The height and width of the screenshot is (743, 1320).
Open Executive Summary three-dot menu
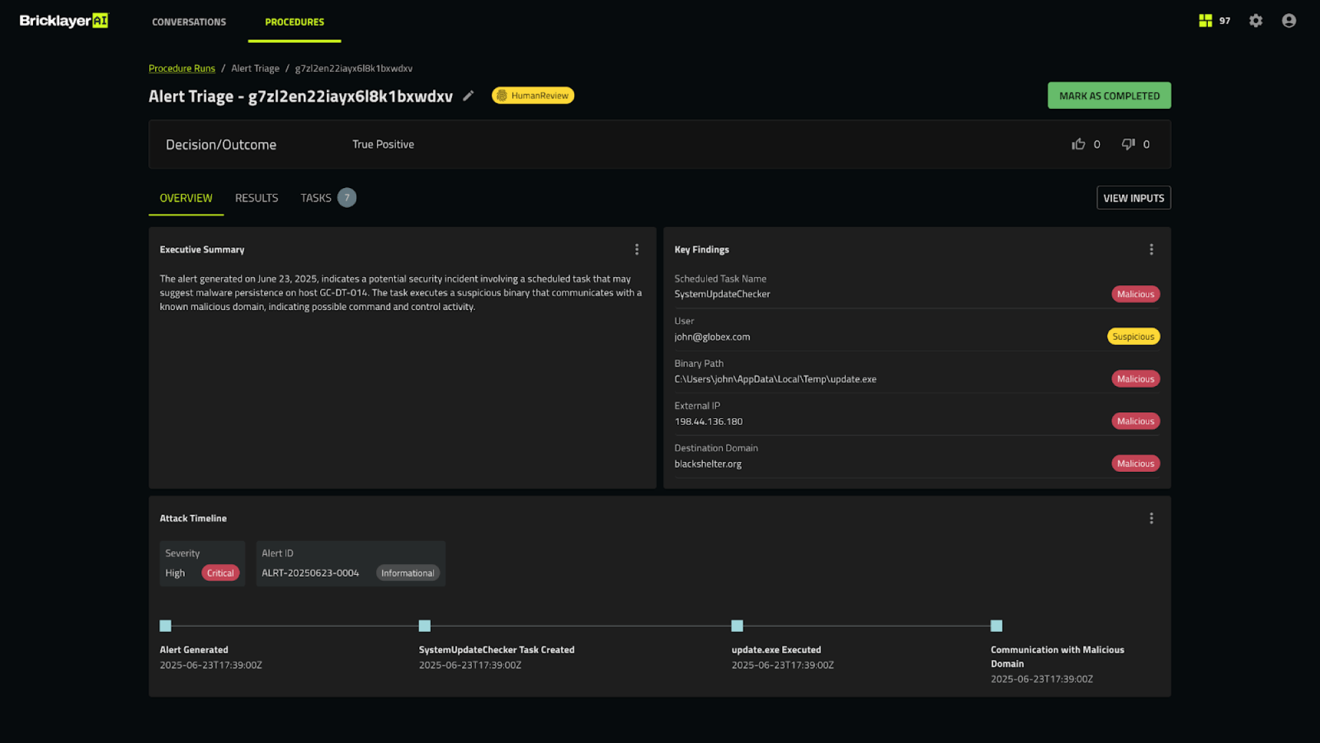636,249
